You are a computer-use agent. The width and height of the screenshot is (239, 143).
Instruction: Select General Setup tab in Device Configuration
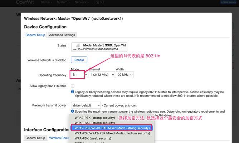click(x=35, y=35)
